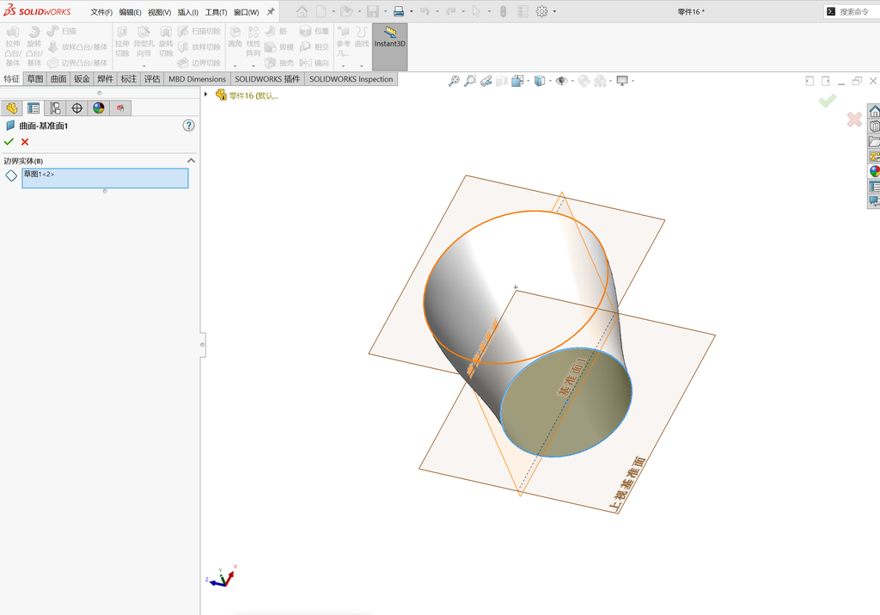This screenshot has width=880, height=615.
Task: Click the Display Style cube icon
Action: (x=540, y=81)
